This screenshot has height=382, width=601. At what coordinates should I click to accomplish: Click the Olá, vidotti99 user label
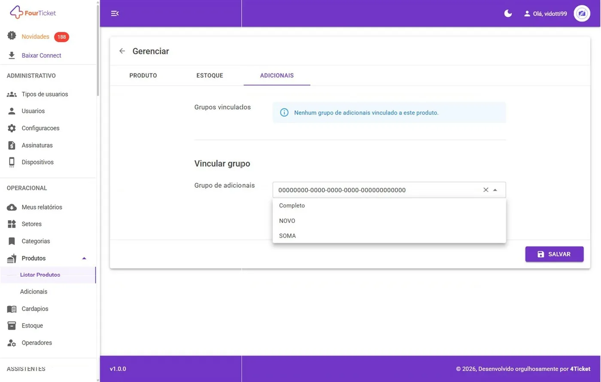(550, 14)
